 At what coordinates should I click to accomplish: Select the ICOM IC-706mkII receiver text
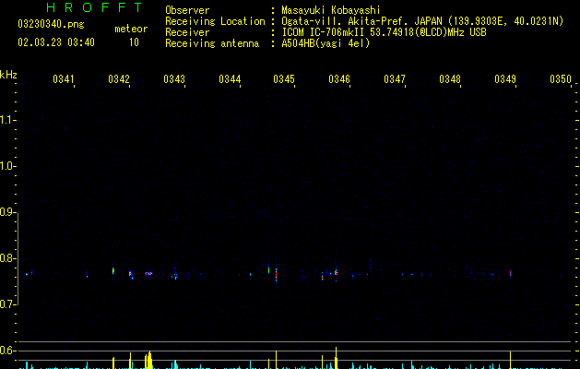(384, 32)
